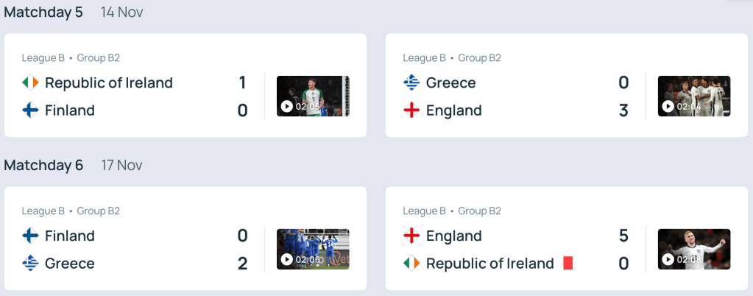The image size is (753, 296).
Task: Click Finland flag in Ireland vs Finland match
Action: [30, 110]
